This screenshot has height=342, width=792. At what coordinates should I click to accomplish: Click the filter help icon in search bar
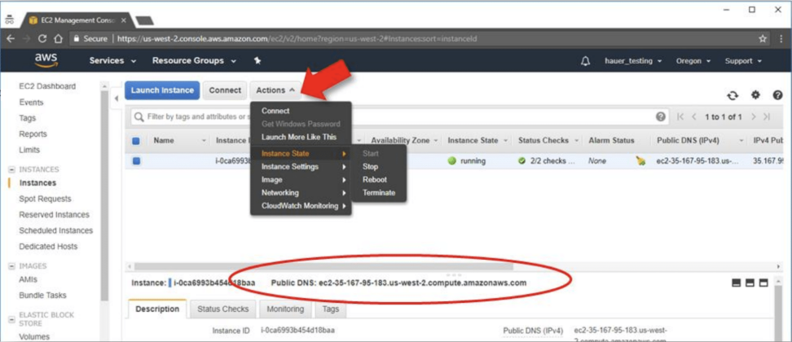[660, 116]
